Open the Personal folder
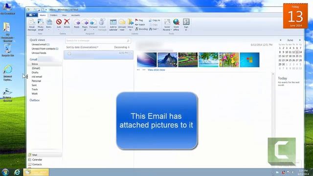313x176 pixels. pos(36,81)
